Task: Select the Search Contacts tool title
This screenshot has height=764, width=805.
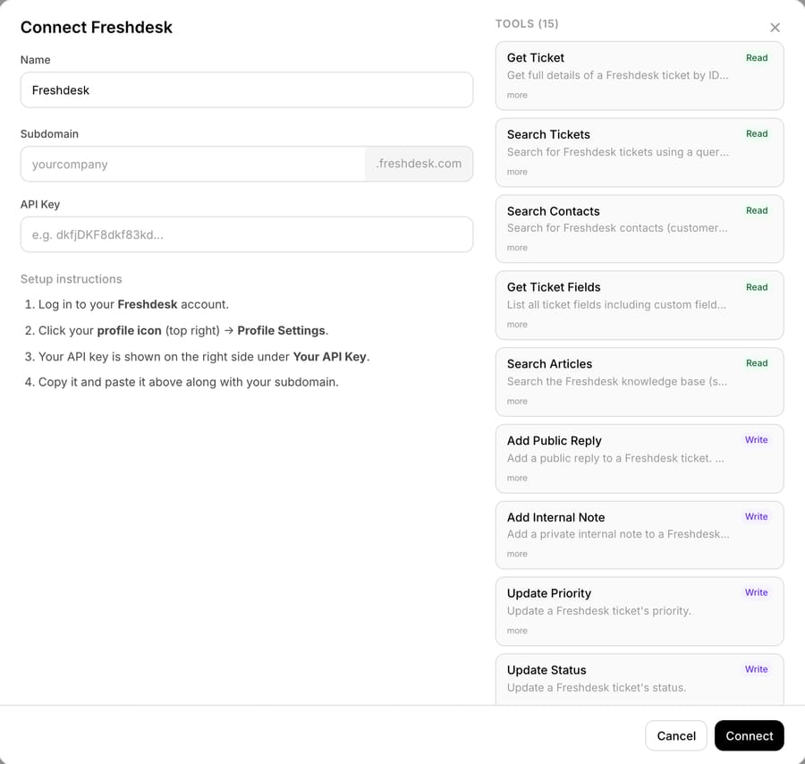Action: tap(553, 211)
